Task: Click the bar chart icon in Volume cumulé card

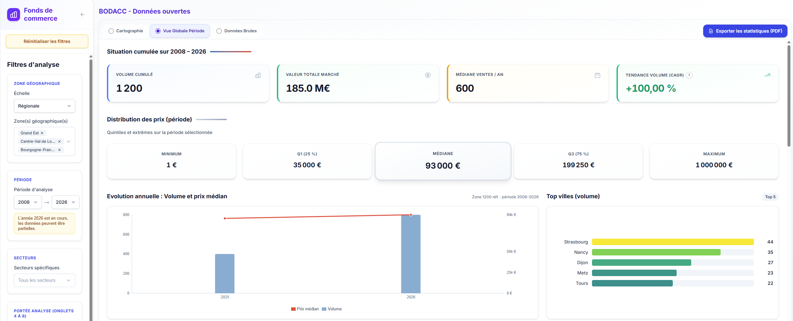Action: pyautogui.click(x=258, y=75)
